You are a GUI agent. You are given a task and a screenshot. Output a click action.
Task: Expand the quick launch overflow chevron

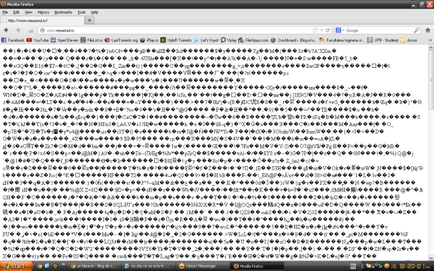click(63, 264)
